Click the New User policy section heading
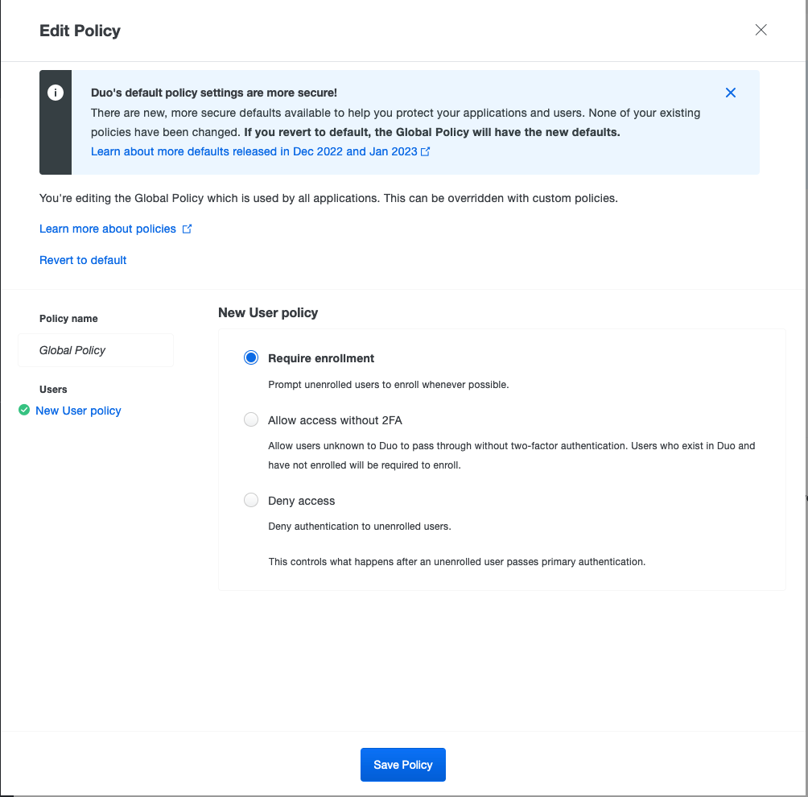 (x=268, y=313)
